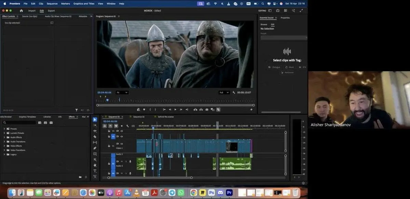Select the Music tag button
The width and height of the screenshot is (410, 199).
289,67
